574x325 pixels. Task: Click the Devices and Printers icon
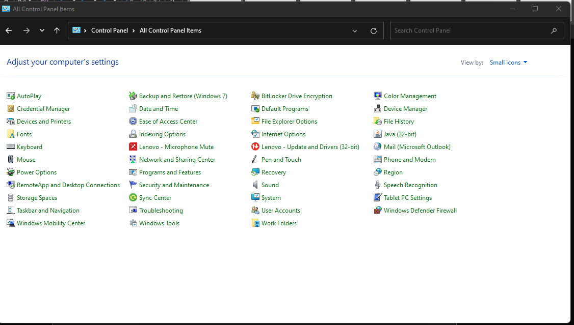tap(11, 122)
